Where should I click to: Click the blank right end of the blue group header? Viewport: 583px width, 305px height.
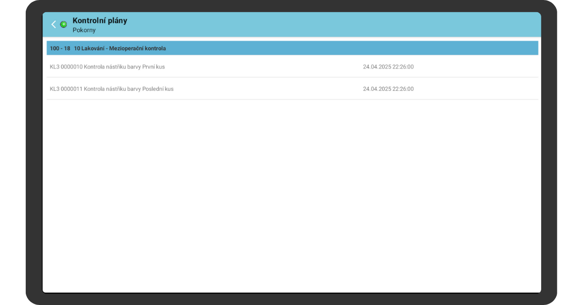pyautogui.click(x=437, y=49)
